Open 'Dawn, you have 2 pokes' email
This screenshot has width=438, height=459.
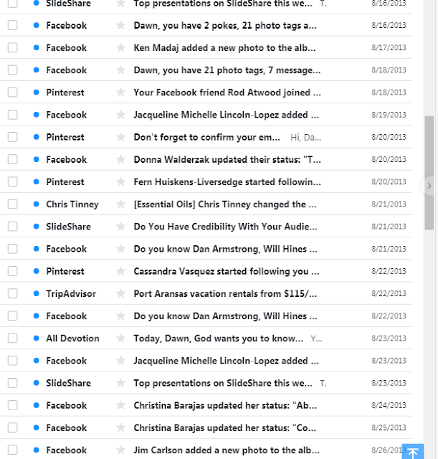click(225, 26)
